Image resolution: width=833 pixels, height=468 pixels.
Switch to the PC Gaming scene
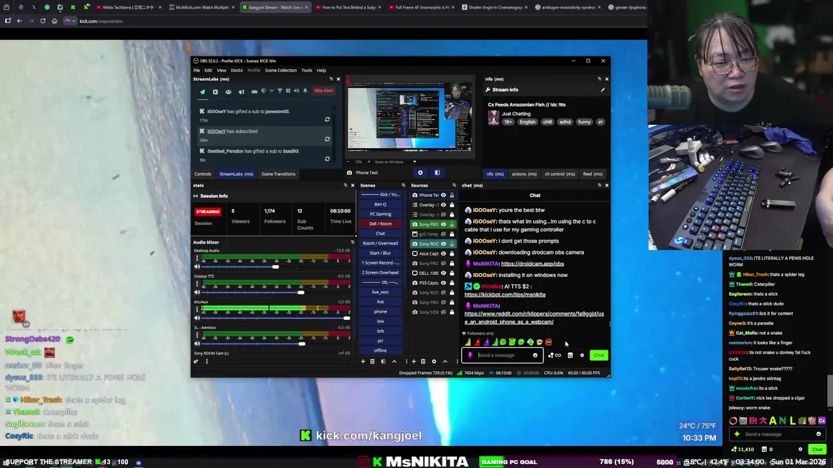(x=380, y=214)
